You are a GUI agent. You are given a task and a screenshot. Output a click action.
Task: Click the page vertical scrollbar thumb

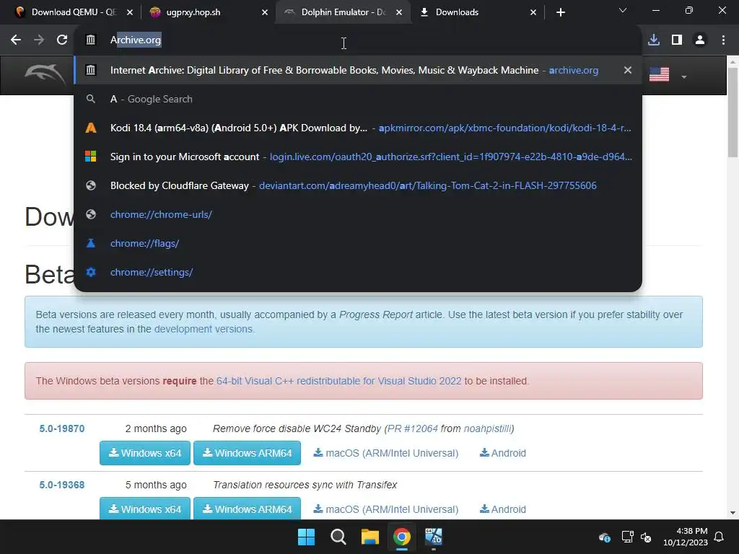click(733, 112)
